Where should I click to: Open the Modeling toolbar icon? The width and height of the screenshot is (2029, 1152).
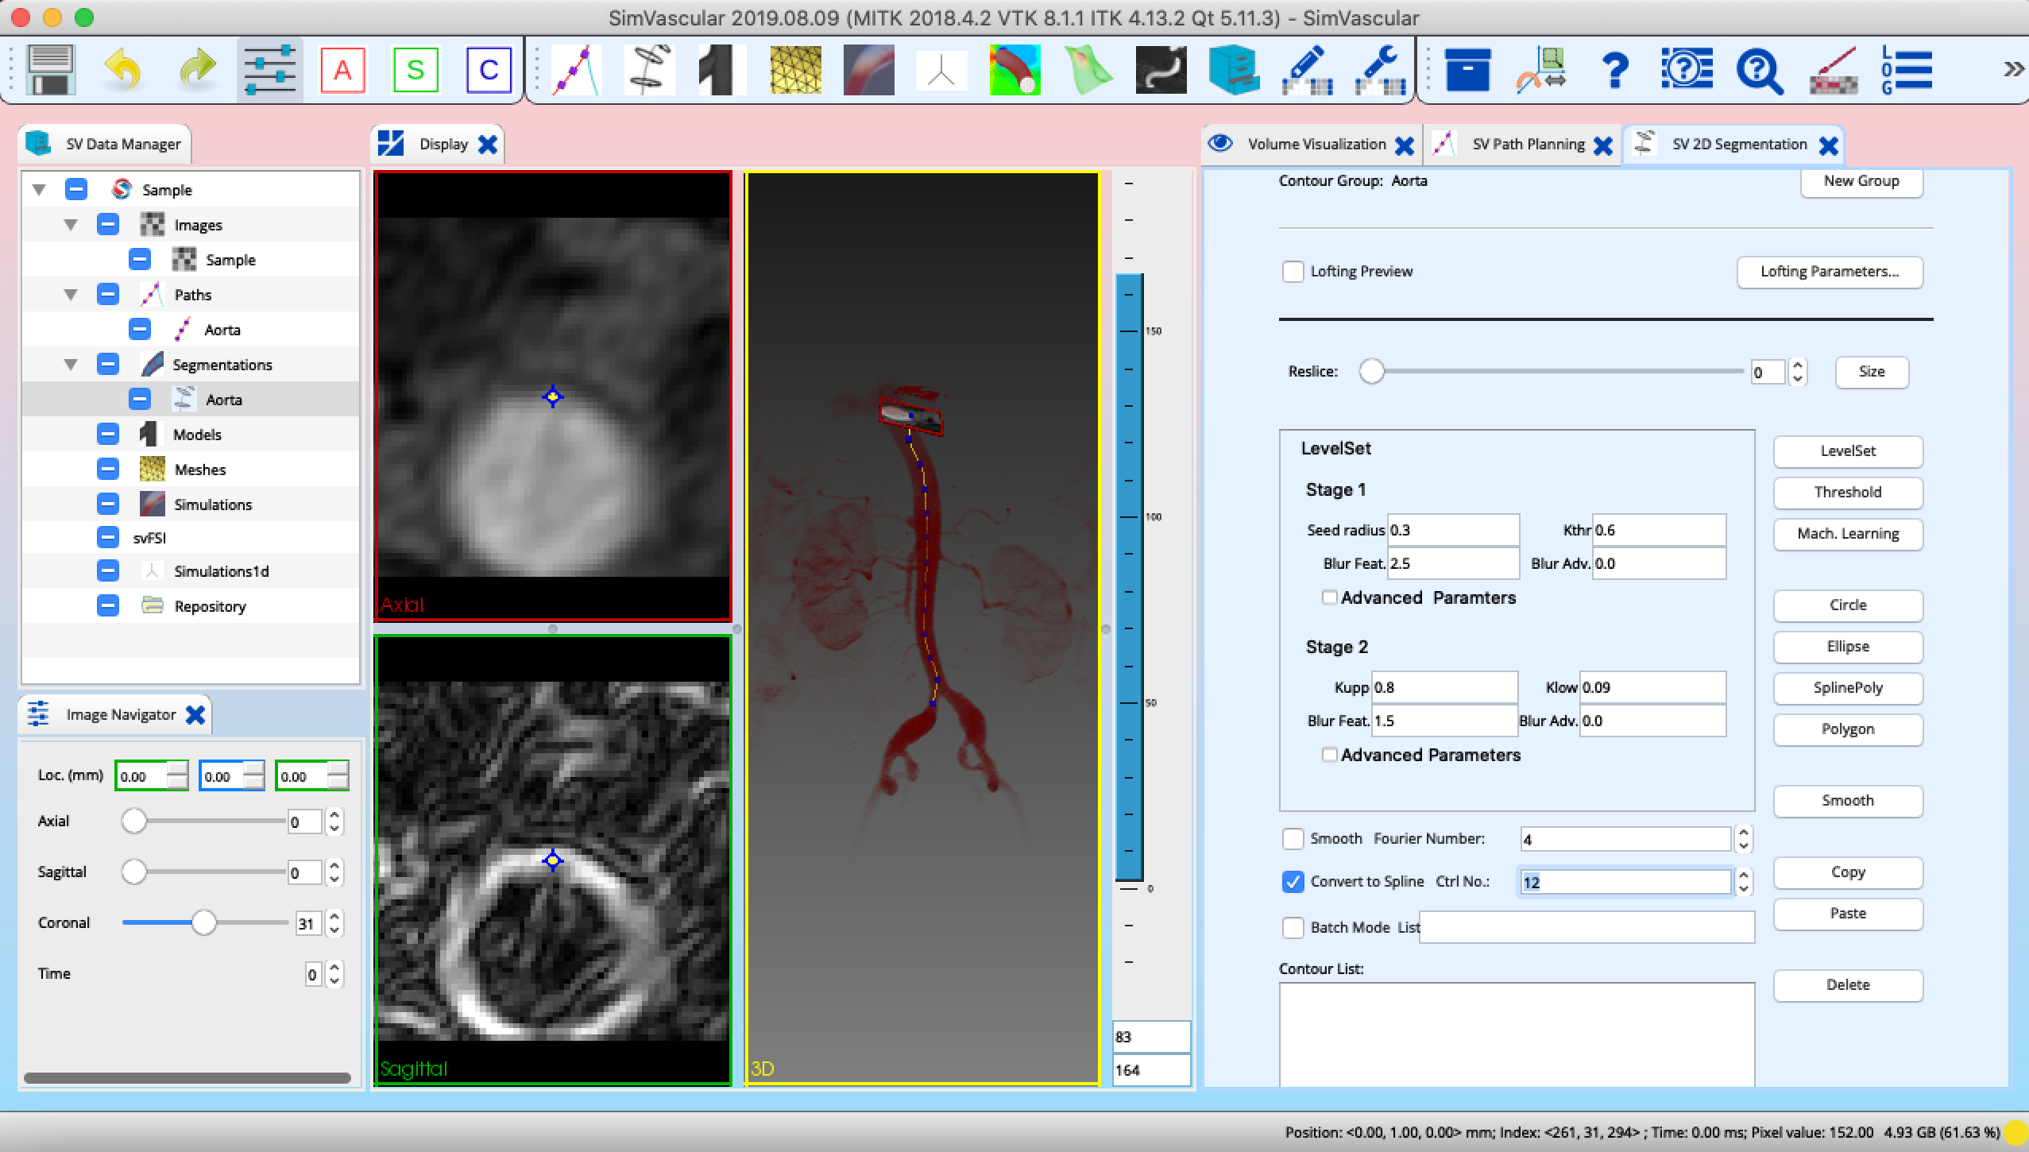pyautogui.click(x=722, y=71)
